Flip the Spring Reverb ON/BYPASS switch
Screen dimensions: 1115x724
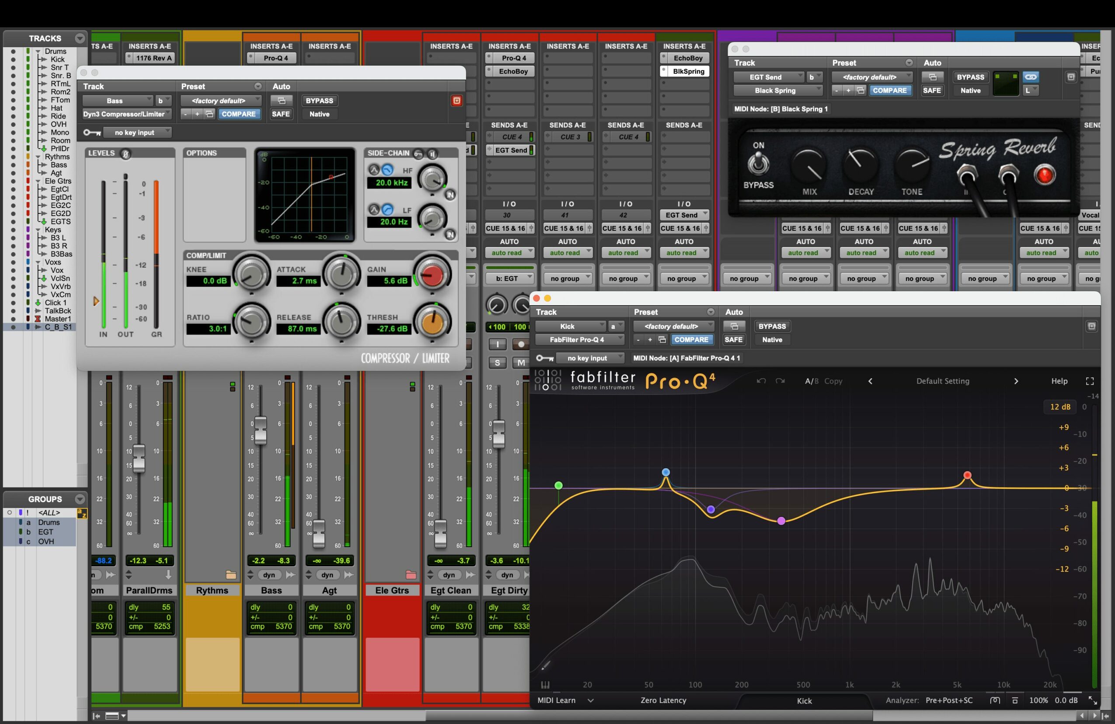point(758,164)
